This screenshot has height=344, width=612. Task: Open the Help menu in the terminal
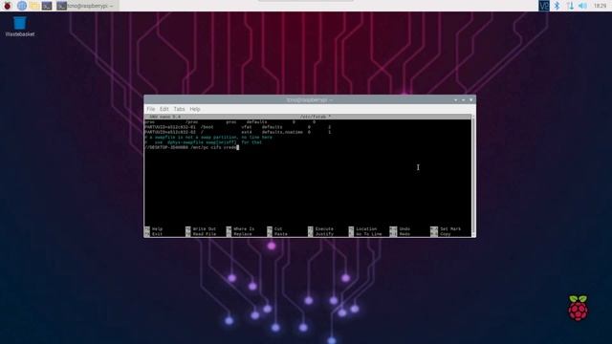[195, 109]
